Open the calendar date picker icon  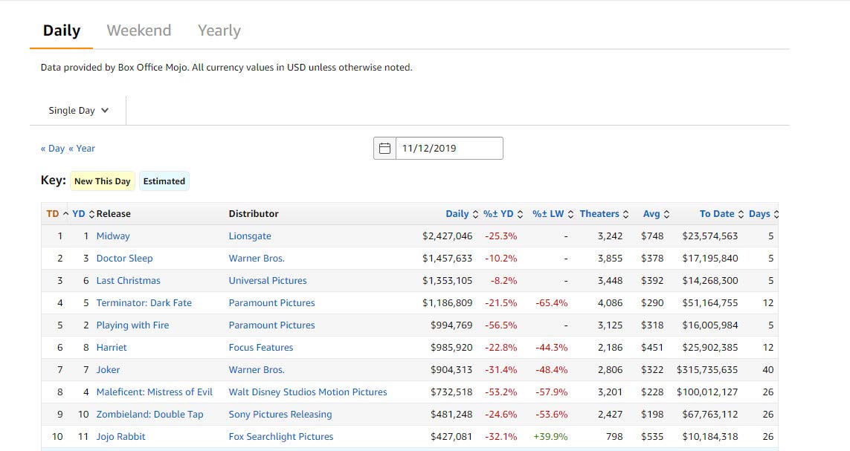(384, 148)
